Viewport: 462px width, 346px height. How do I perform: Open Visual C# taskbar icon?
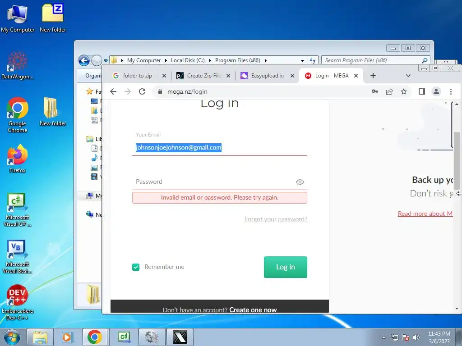click(124, 337)
